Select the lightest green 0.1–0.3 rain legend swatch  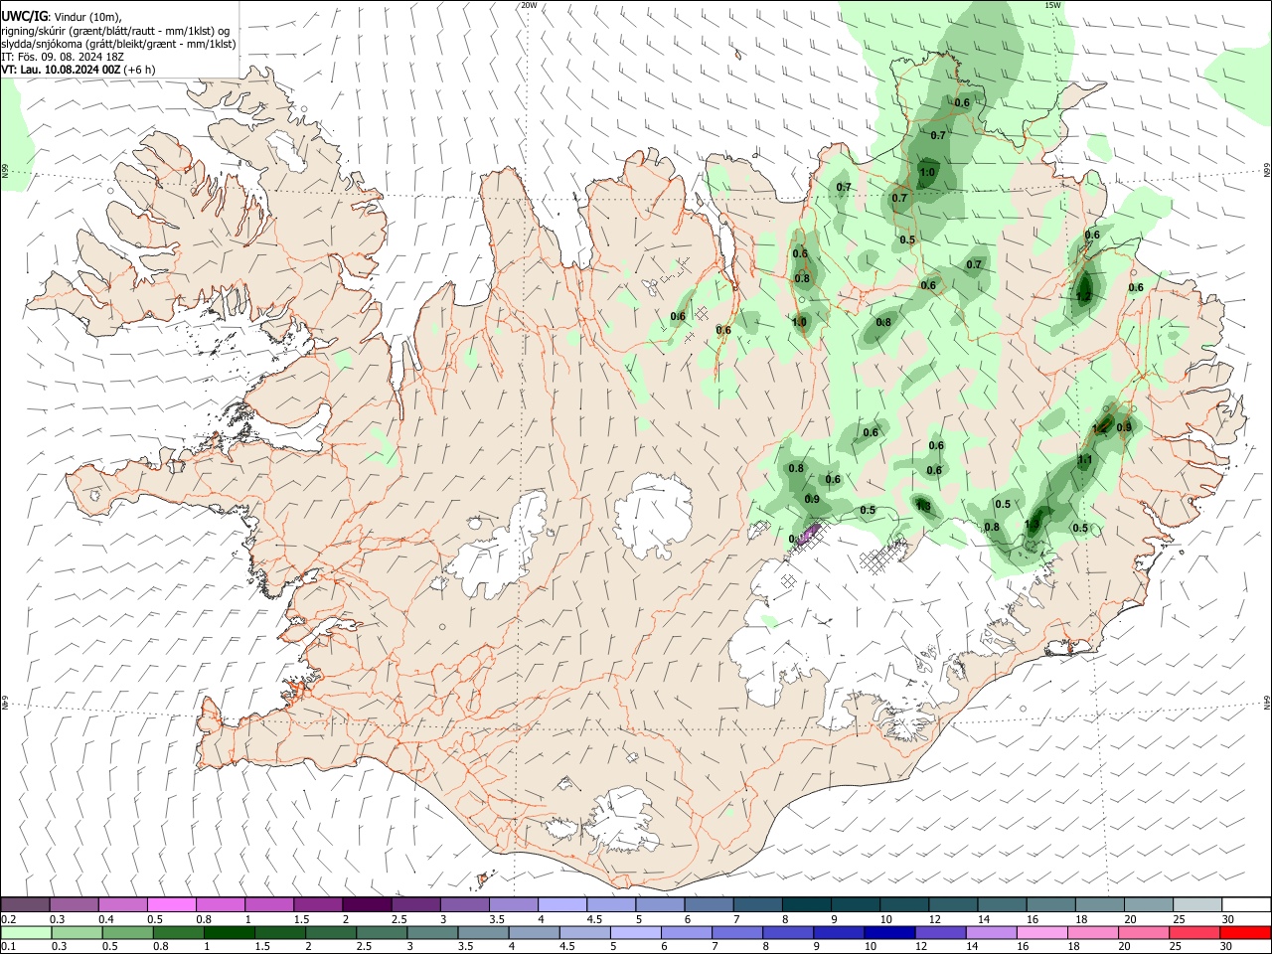pyautogui.click(x=26, y=933)
